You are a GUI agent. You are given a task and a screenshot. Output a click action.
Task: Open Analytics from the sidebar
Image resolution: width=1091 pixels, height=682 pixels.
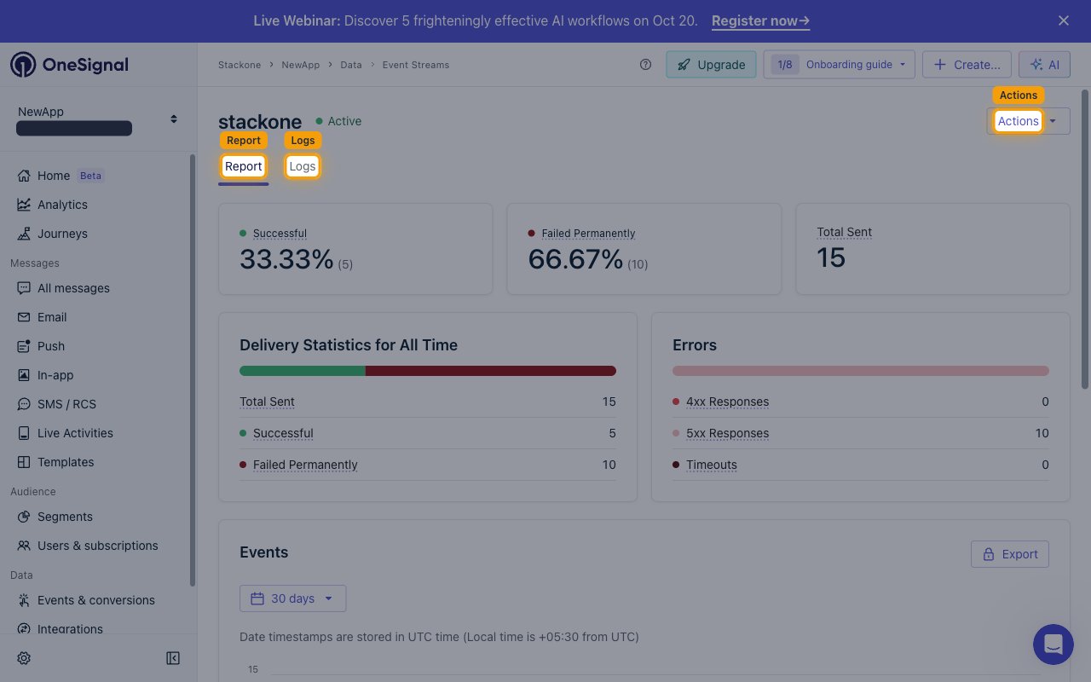pos(62,205)
